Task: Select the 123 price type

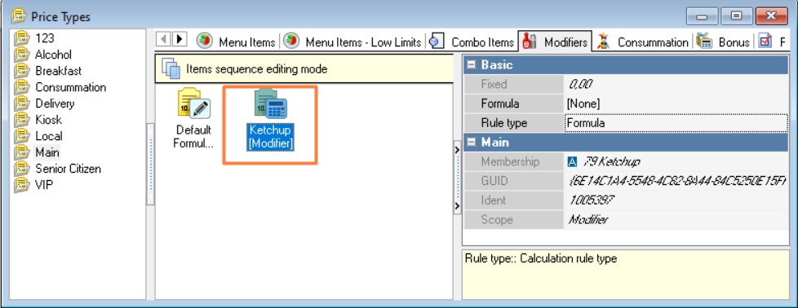Action: 44,38
